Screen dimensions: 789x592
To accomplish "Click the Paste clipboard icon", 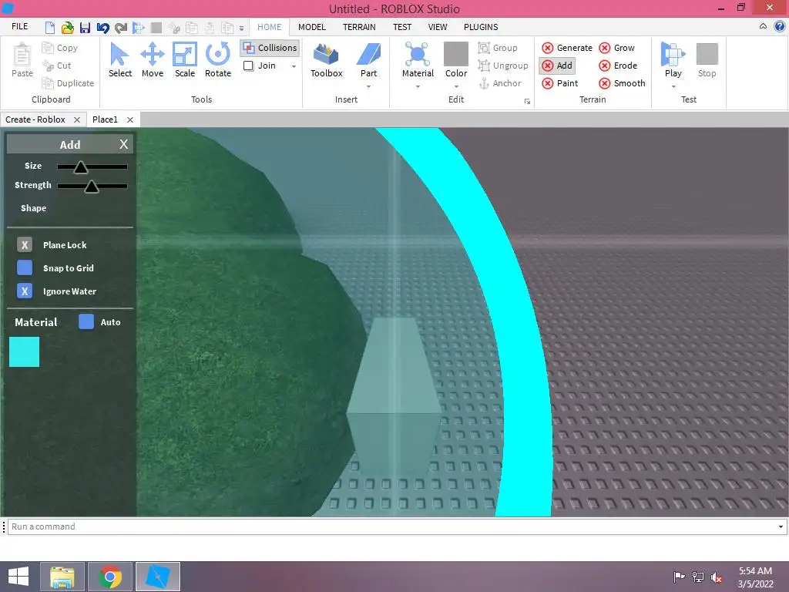I will tap(22, 55).
